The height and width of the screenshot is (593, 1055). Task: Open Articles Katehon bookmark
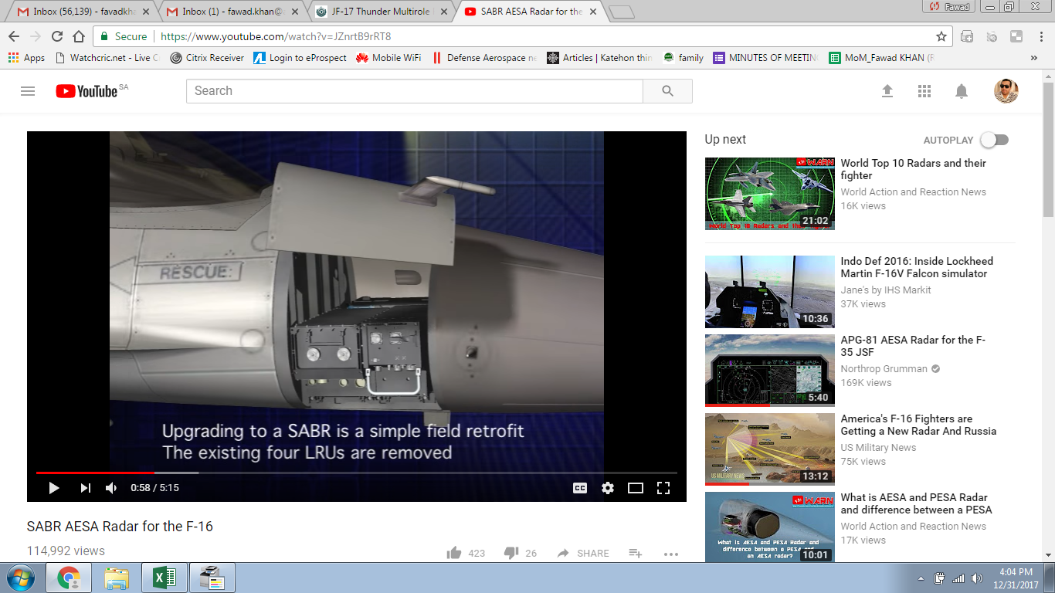point(599,58)
